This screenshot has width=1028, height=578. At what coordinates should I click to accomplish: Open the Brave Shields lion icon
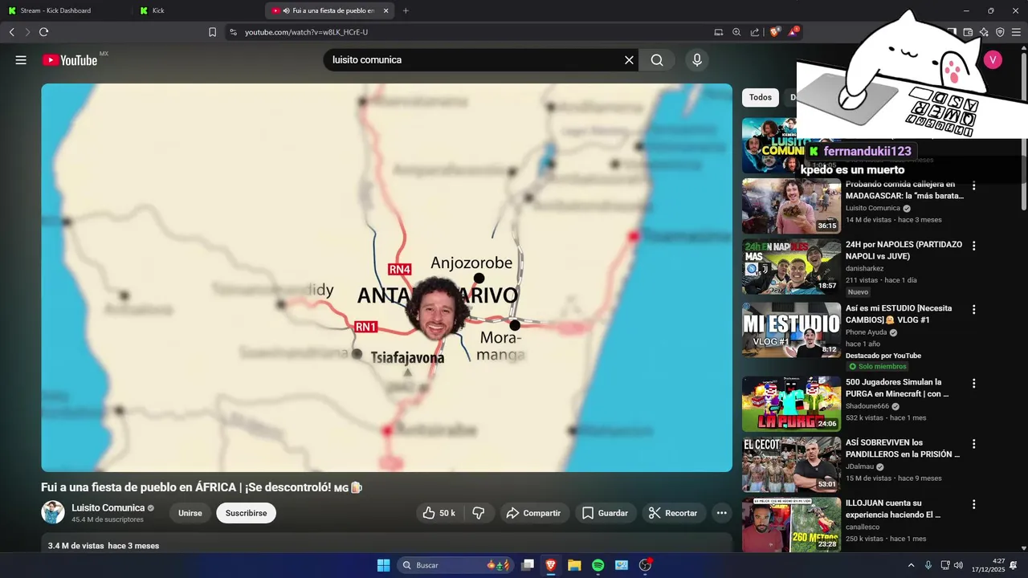click(775, 32)
